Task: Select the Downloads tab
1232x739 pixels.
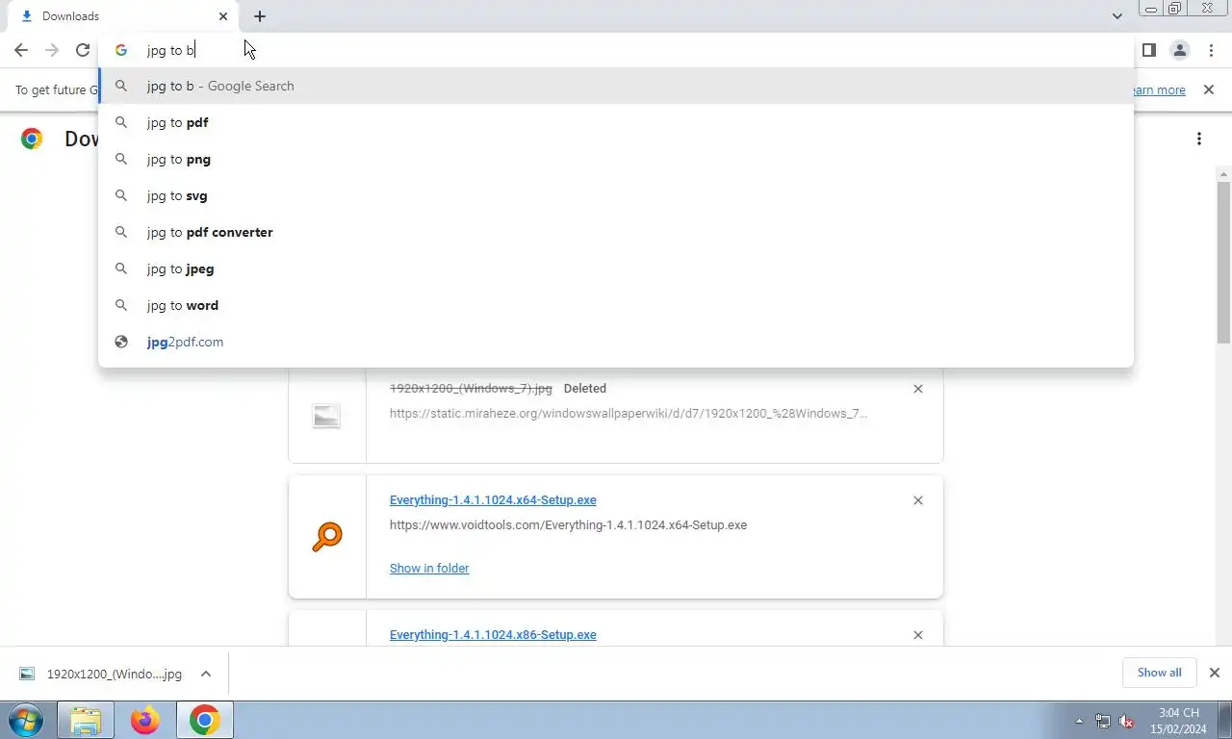Action: click(124, 16)
